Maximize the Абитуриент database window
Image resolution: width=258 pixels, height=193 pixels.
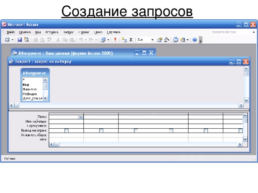pyautogui.click(x=144, y=53)
